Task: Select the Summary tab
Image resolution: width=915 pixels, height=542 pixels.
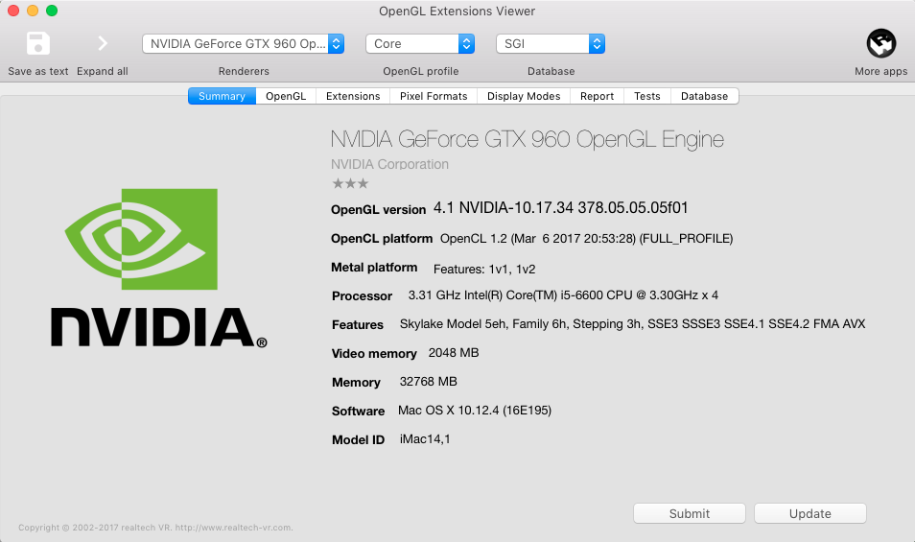Action: coord(222,96)
